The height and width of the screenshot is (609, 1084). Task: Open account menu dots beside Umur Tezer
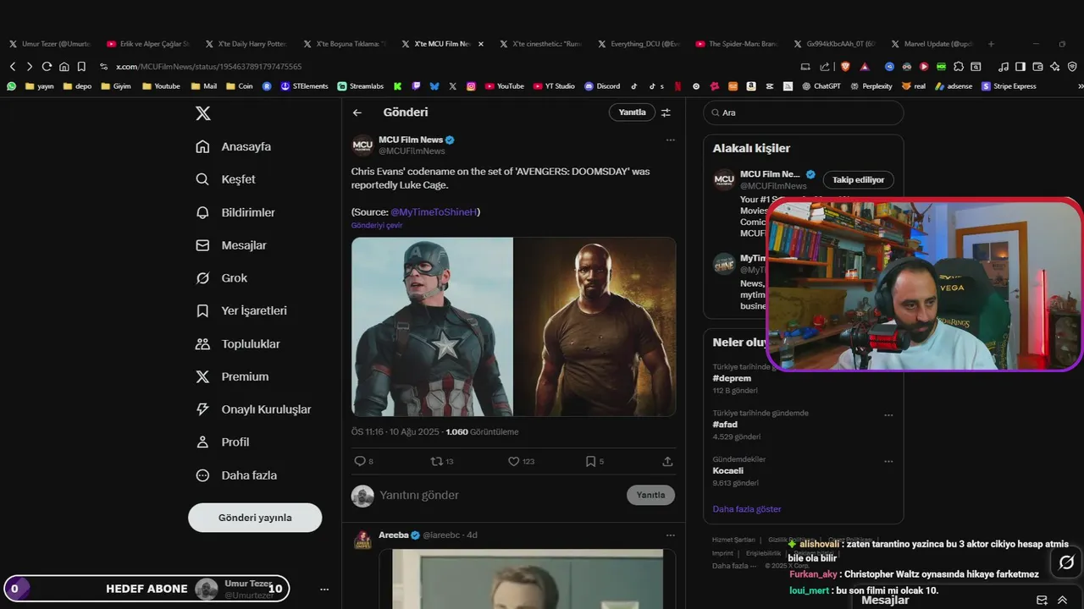point(324,590)
